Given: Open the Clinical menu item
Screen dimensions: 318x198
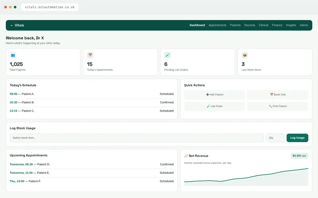Looking at the screenshot, I should tap(264, 25).
